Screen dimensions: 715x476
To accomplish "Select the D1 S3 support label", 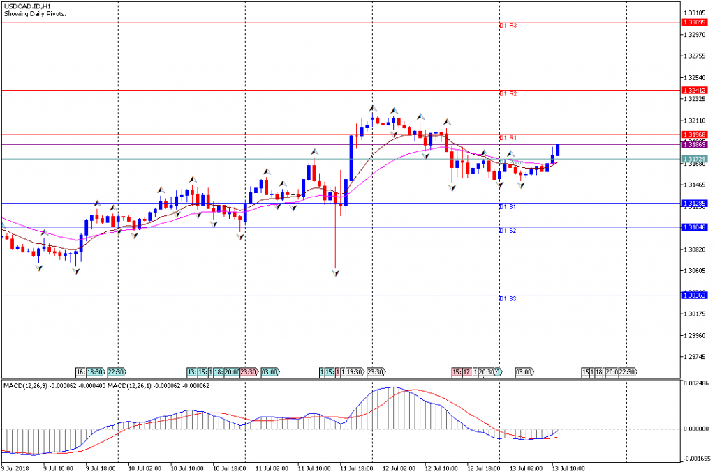I will (x=508, y=299).
